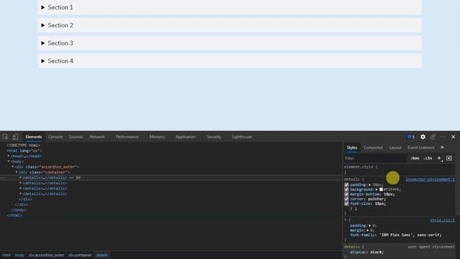
Task: Uncheck the background declaration checkbox
Action: pos(346,189)
